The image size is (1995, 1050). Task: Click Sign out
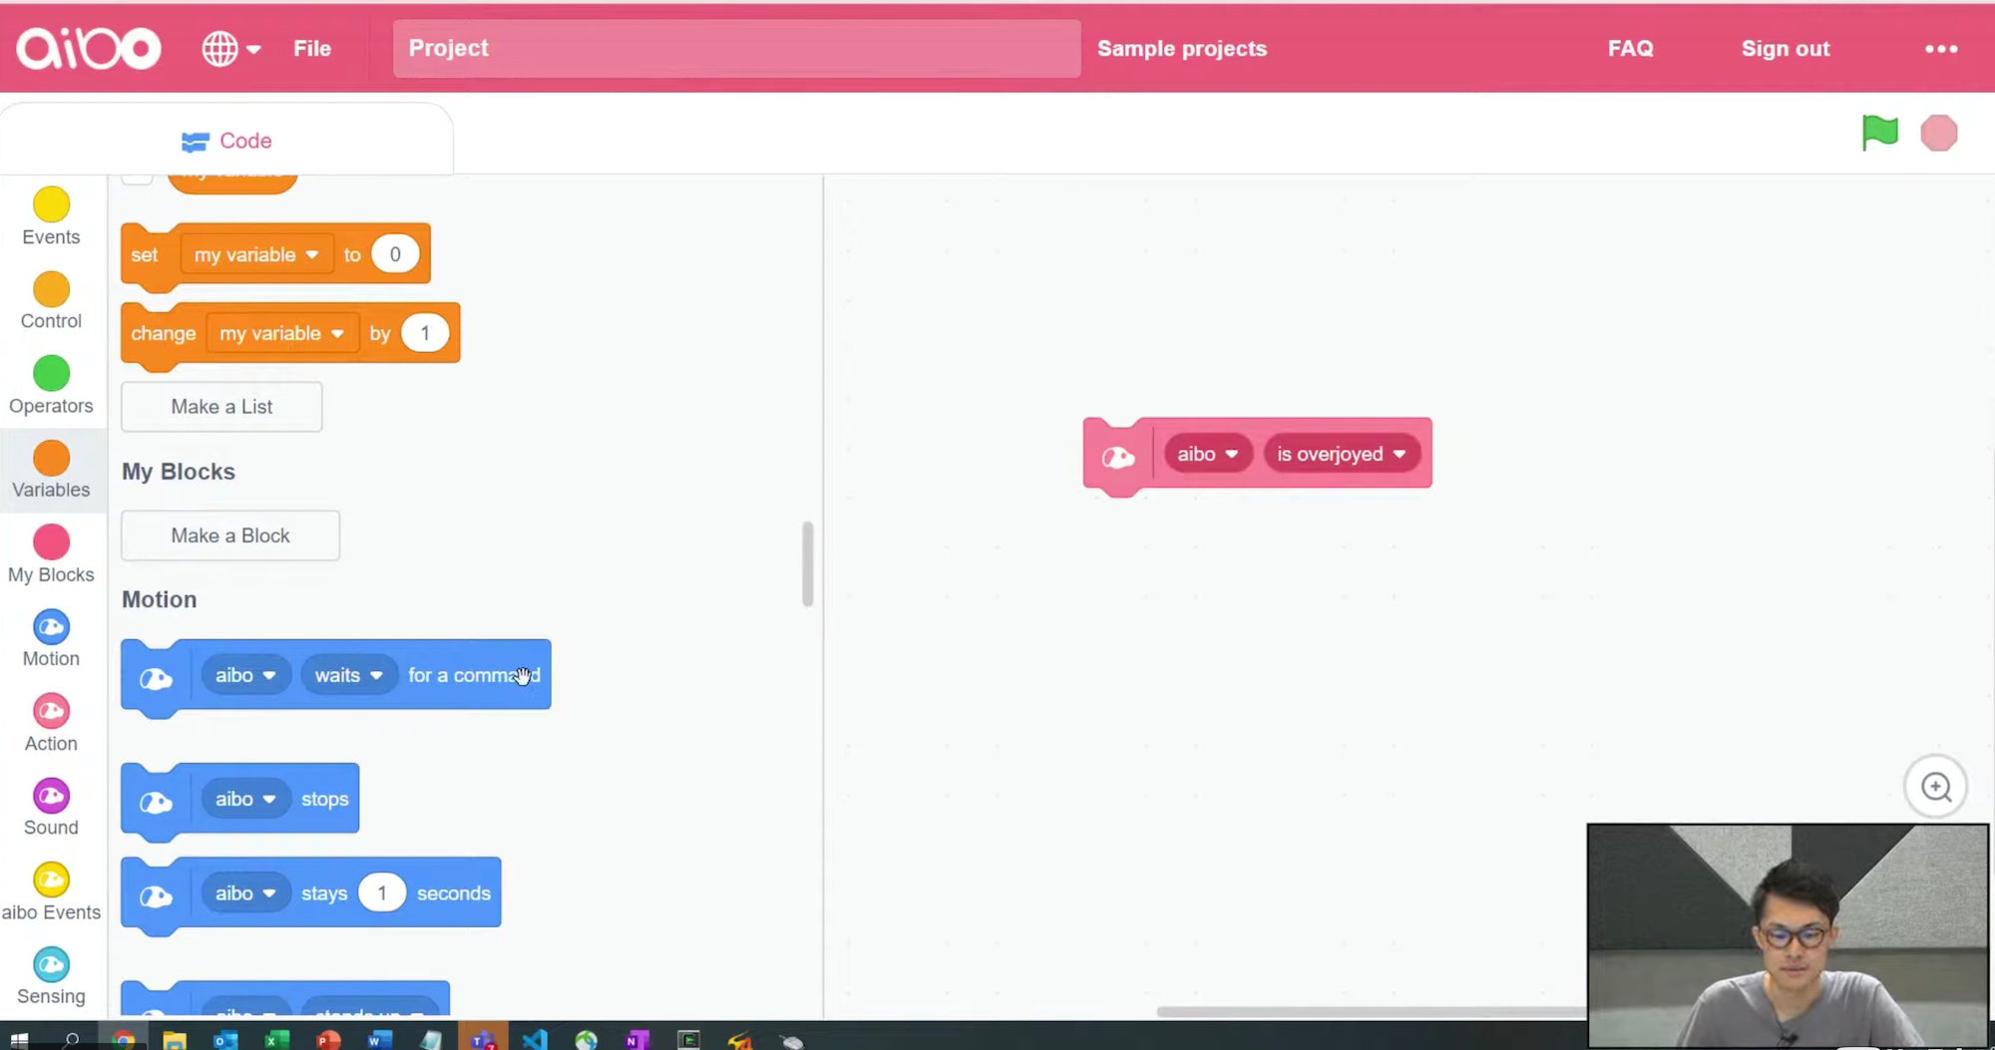click(1785, 48)
